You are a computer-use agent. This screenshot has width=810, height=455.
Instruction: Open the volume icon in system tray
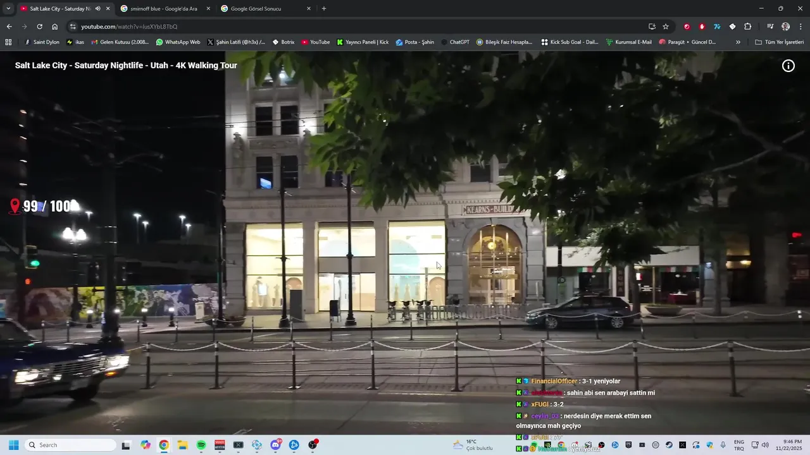click(x=765, y=445)
